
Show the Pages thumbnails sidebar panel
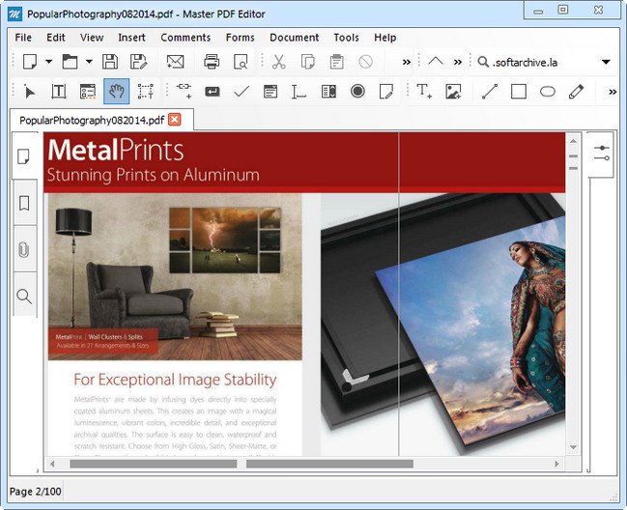(x=24, y=156)
